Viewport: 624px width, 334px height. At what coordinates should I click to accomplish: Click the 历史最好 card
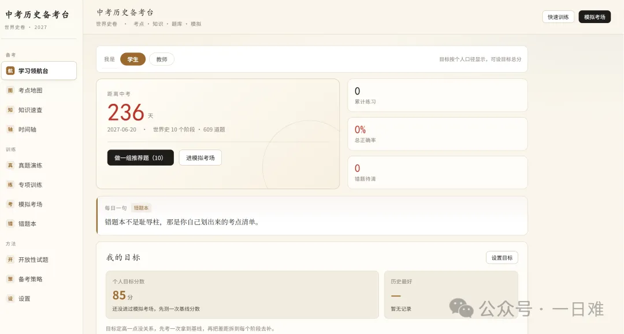451,295
